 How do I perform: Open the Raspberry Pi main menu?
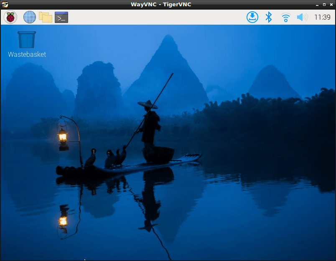point(10,17)
